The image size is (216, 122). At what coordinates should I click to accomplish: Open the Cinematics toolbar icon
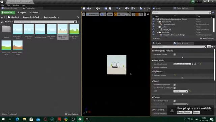132,9
